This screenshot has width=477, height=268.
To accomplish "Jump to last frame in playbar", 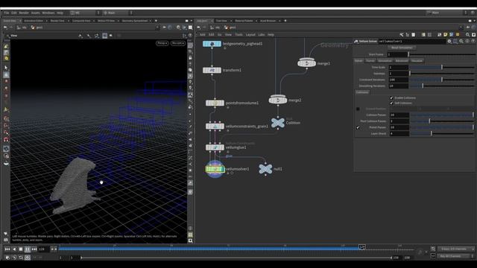I will (34, 249).
